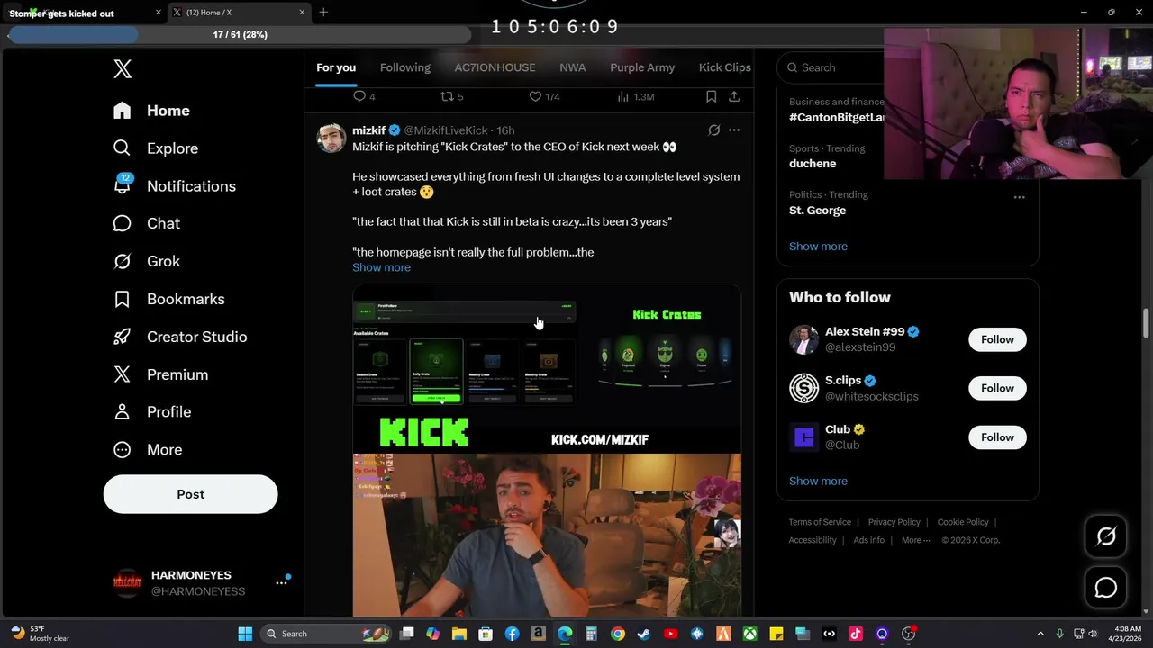Open the Terms of Service link
The width and height of the screenshot is (1153, 648).
[820, 522]
